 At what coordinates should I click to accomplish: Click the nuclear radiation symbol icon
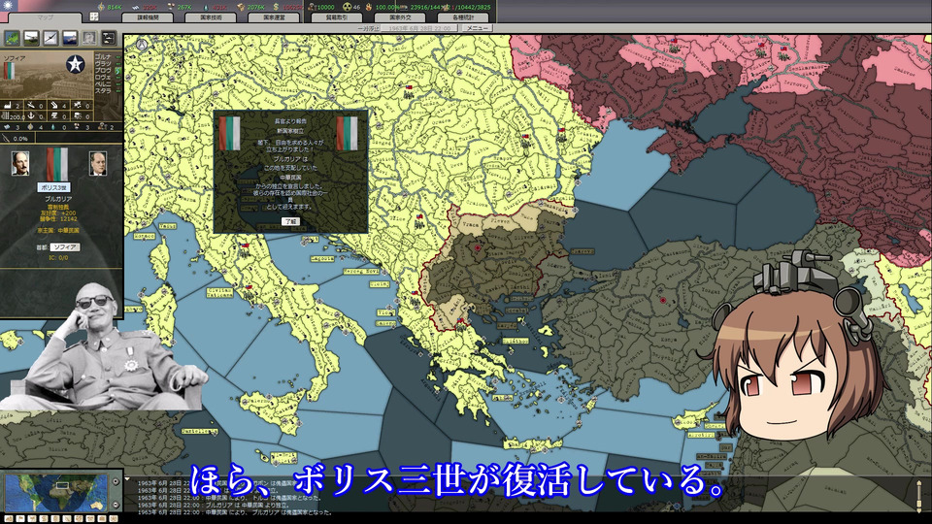(348, 7)
